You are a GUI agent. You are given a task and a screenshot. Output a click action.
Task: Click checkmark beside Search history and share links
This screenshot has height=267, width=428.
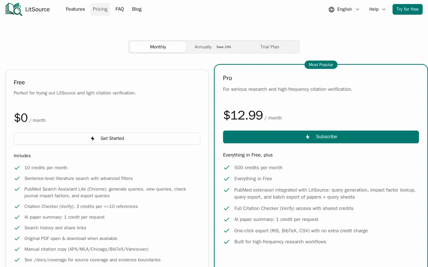[x=17, y=228]
